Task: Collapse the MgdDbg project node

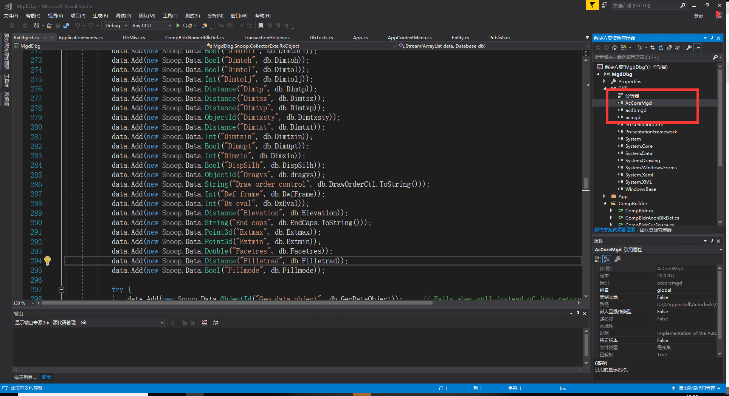Action: pyautogui.click(x=598, y=74)
